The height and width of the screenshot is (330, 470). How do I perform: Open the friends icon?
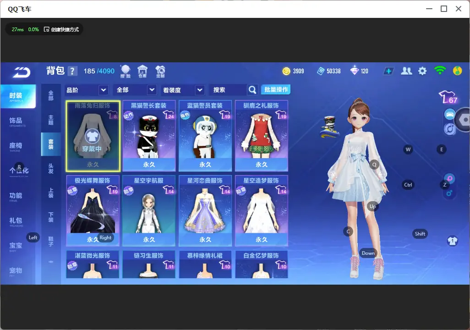point(406,71)
